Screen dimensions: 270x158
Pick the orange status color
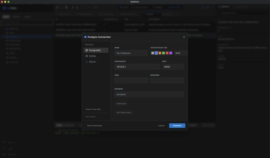[x=160, y=53]
